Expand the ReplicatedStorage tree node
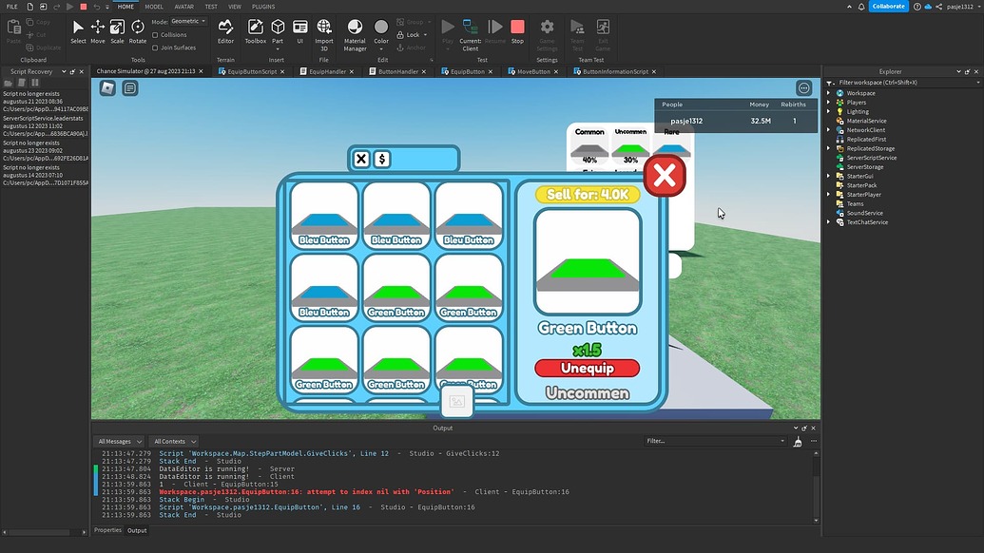The image size is (984, 553). click(829, 148)
